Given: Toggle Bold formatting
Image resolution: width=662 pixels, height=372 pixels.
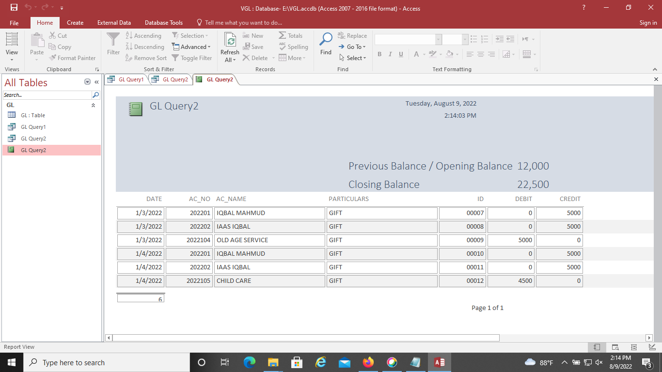Looking at the screenshot, I should point(379,54).
